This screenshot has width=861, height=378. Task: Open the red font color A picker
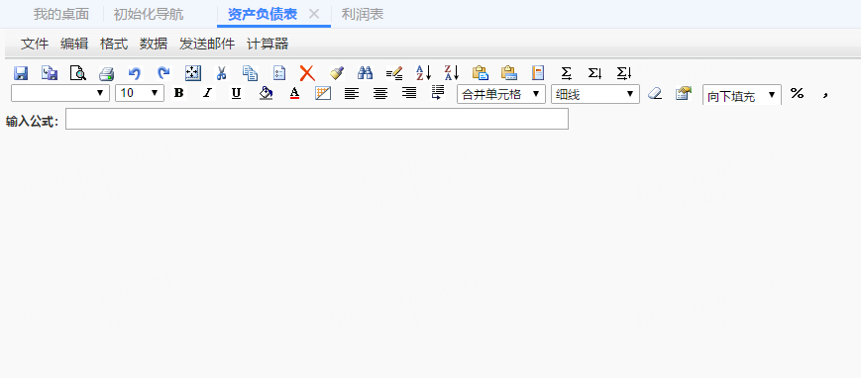click(295, 93)
